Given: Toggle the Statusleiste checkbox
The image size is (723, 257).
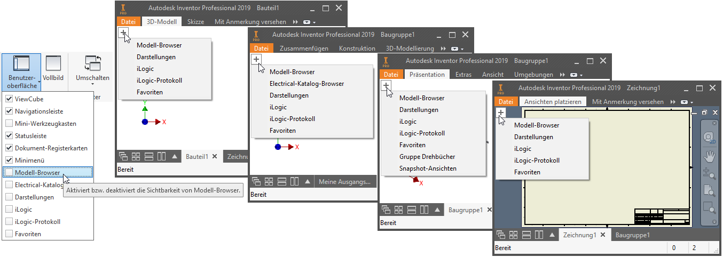Looking at the screenshot, I should (9, 136).
